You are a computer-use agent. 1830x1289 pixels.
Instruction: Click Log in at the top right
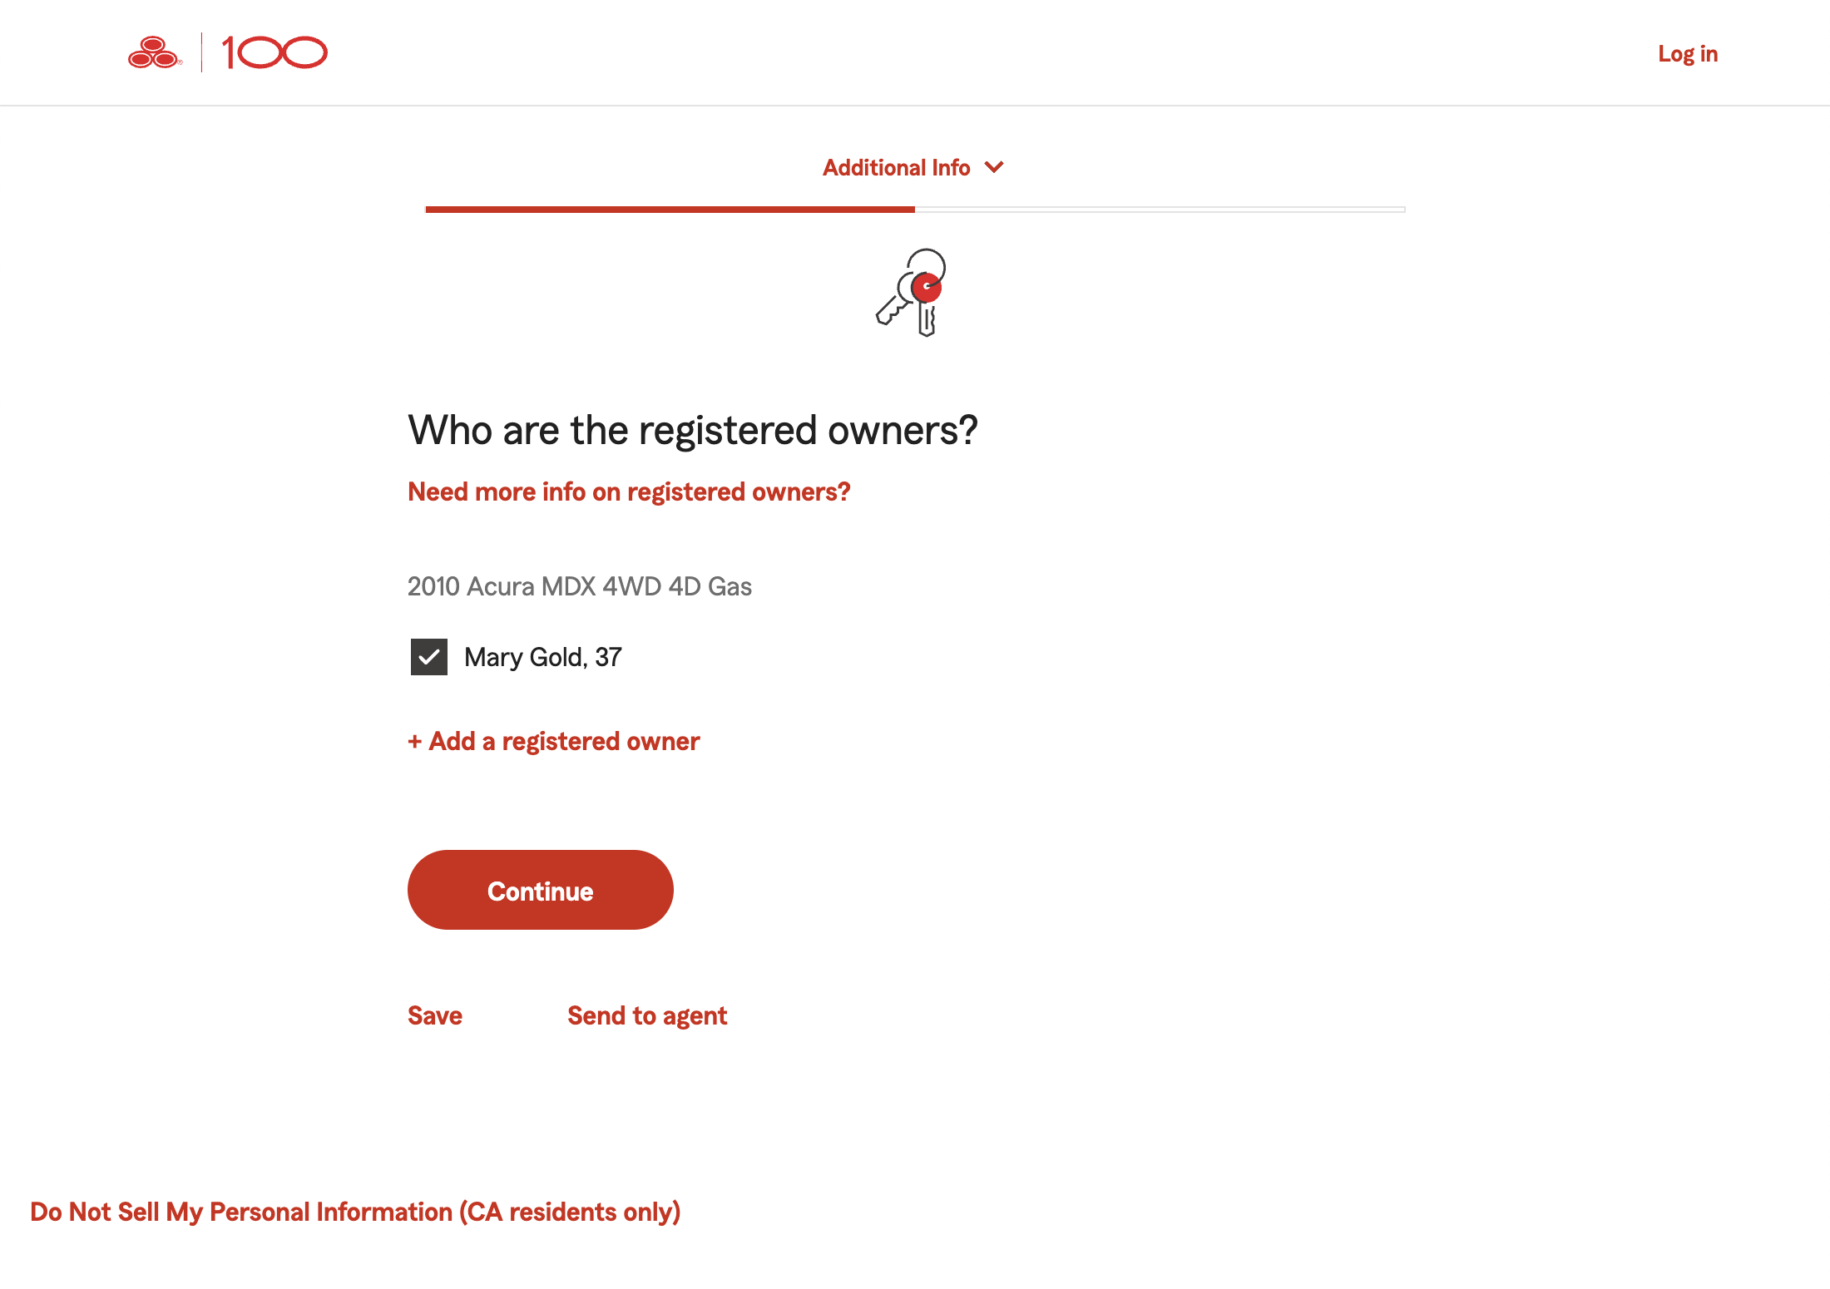point(1688,54)
